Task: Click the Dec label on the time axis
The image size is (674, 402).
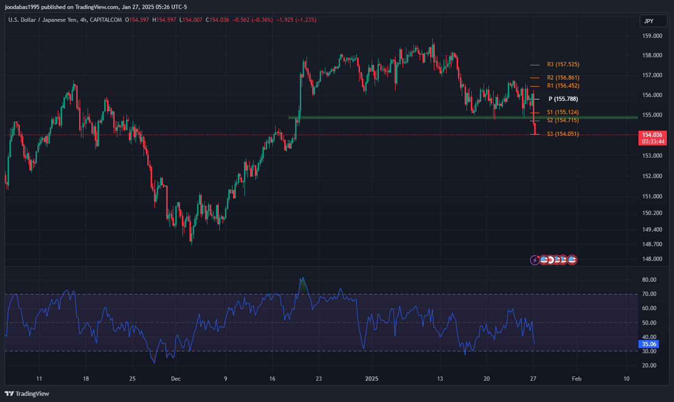Action: click(x=176, y=379)
